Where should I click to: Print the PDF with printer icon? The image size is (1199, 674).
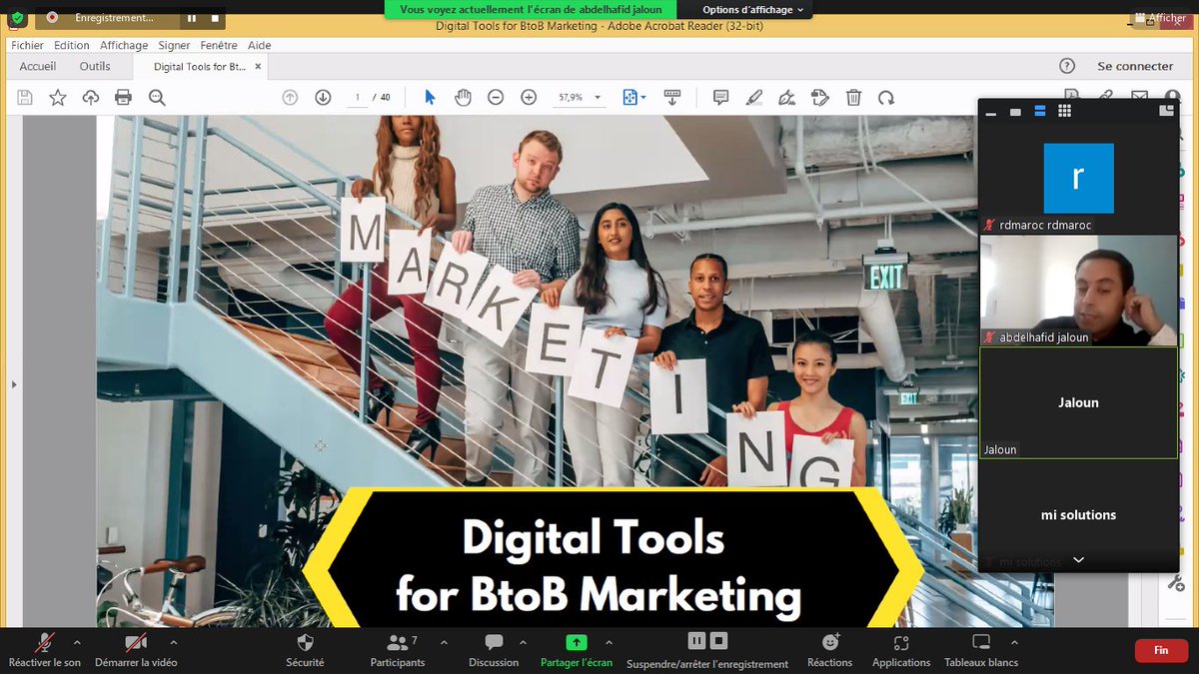[x=123, y=97]
